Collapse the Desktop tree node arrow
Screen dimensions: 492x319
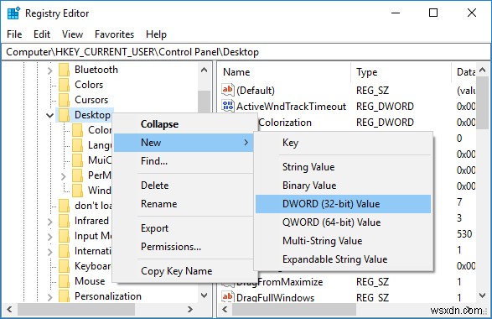(49, 115)
